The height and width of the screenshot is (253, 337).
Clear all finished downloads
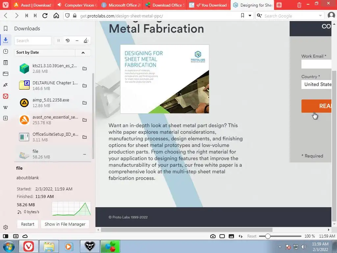[x=86, y=41]
